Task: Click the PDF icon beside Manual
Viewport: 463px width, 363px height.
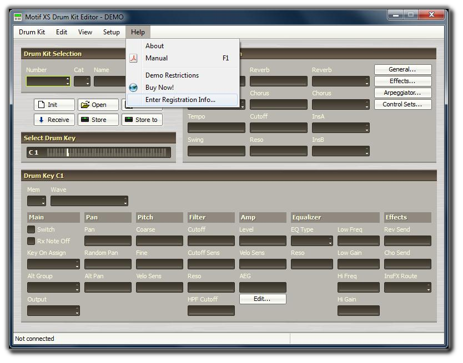Action: pyautogui.click(x=133, y=58)
